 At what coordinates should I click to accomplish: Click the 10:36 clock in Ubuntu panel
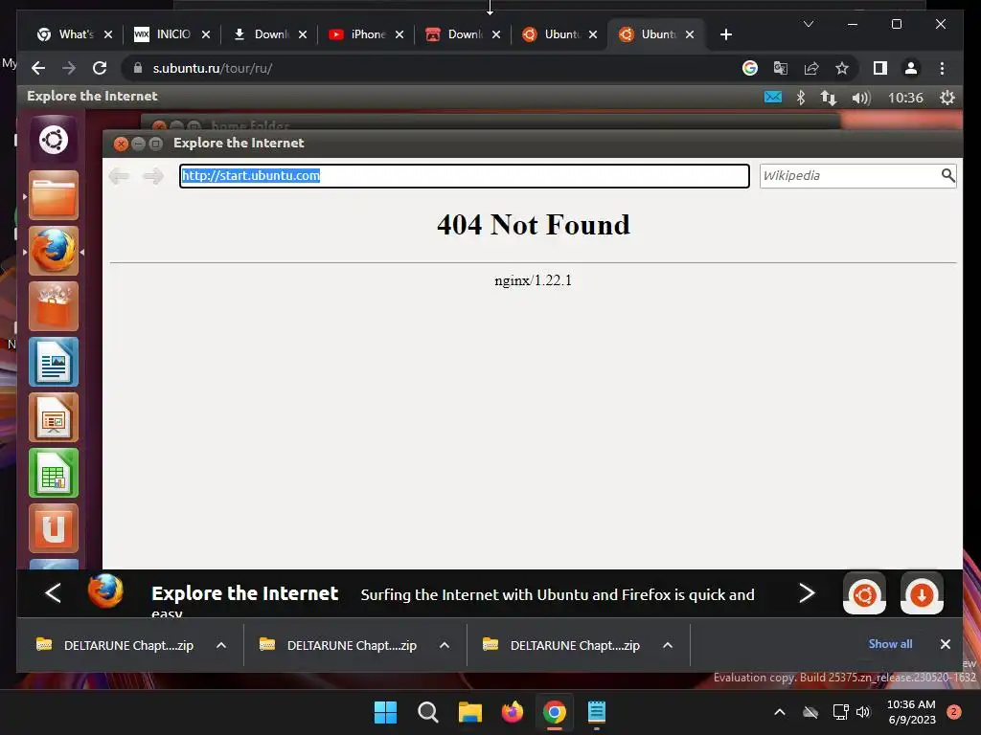tap(905, 98)
